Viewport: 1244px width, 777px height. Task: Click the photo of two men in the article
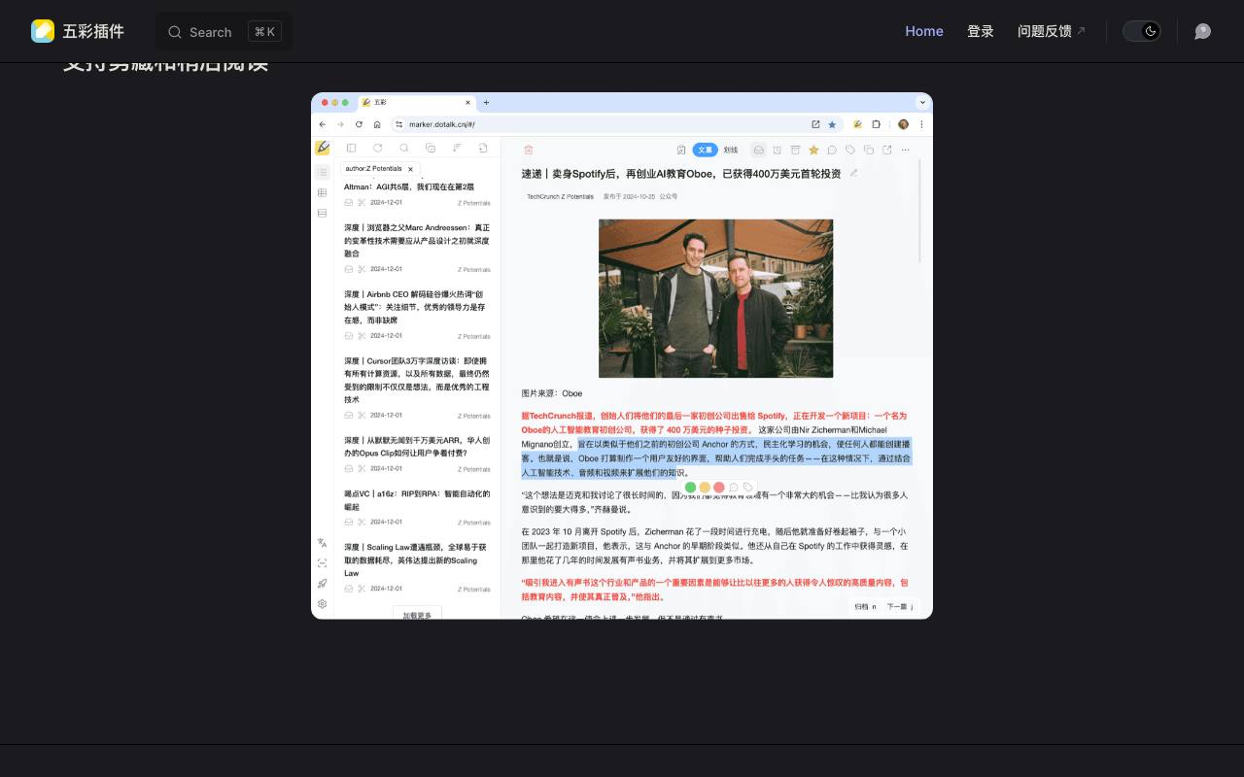[716, 298]
